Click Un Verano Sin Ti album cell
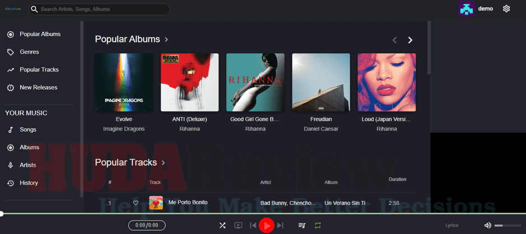Viewport: 526px width, 234px height. point(345,203)
